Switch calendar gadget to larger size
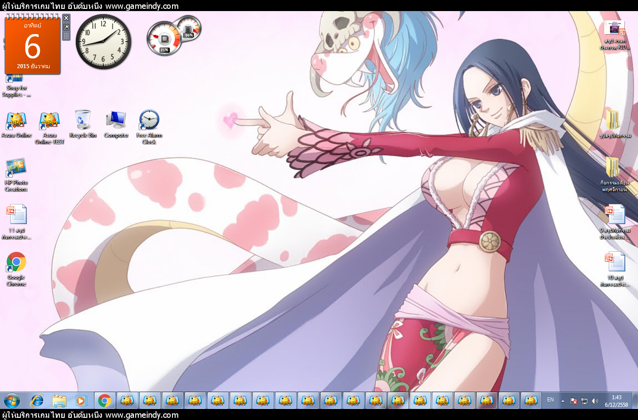The width and height of the screenshot is (638, 420). coord(66,27)
